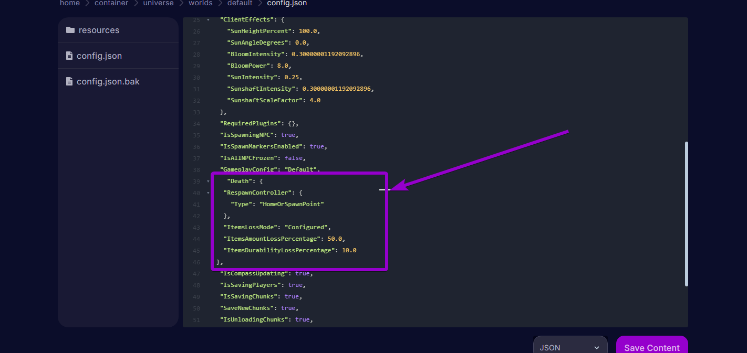The image size is (747, 353).
Task: Click the universe breadcrumb entry
Action: point(158,3)
